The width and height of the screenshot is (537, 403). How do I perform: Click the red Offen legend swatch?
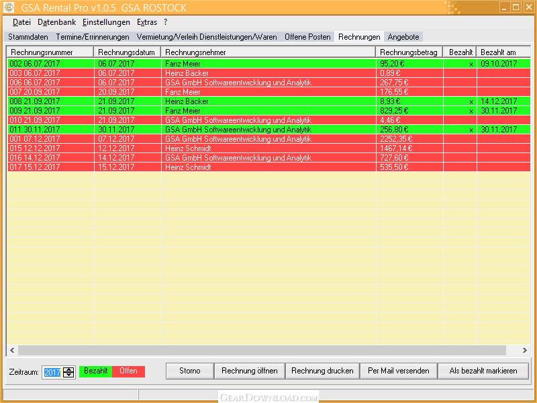pos(128,371)
